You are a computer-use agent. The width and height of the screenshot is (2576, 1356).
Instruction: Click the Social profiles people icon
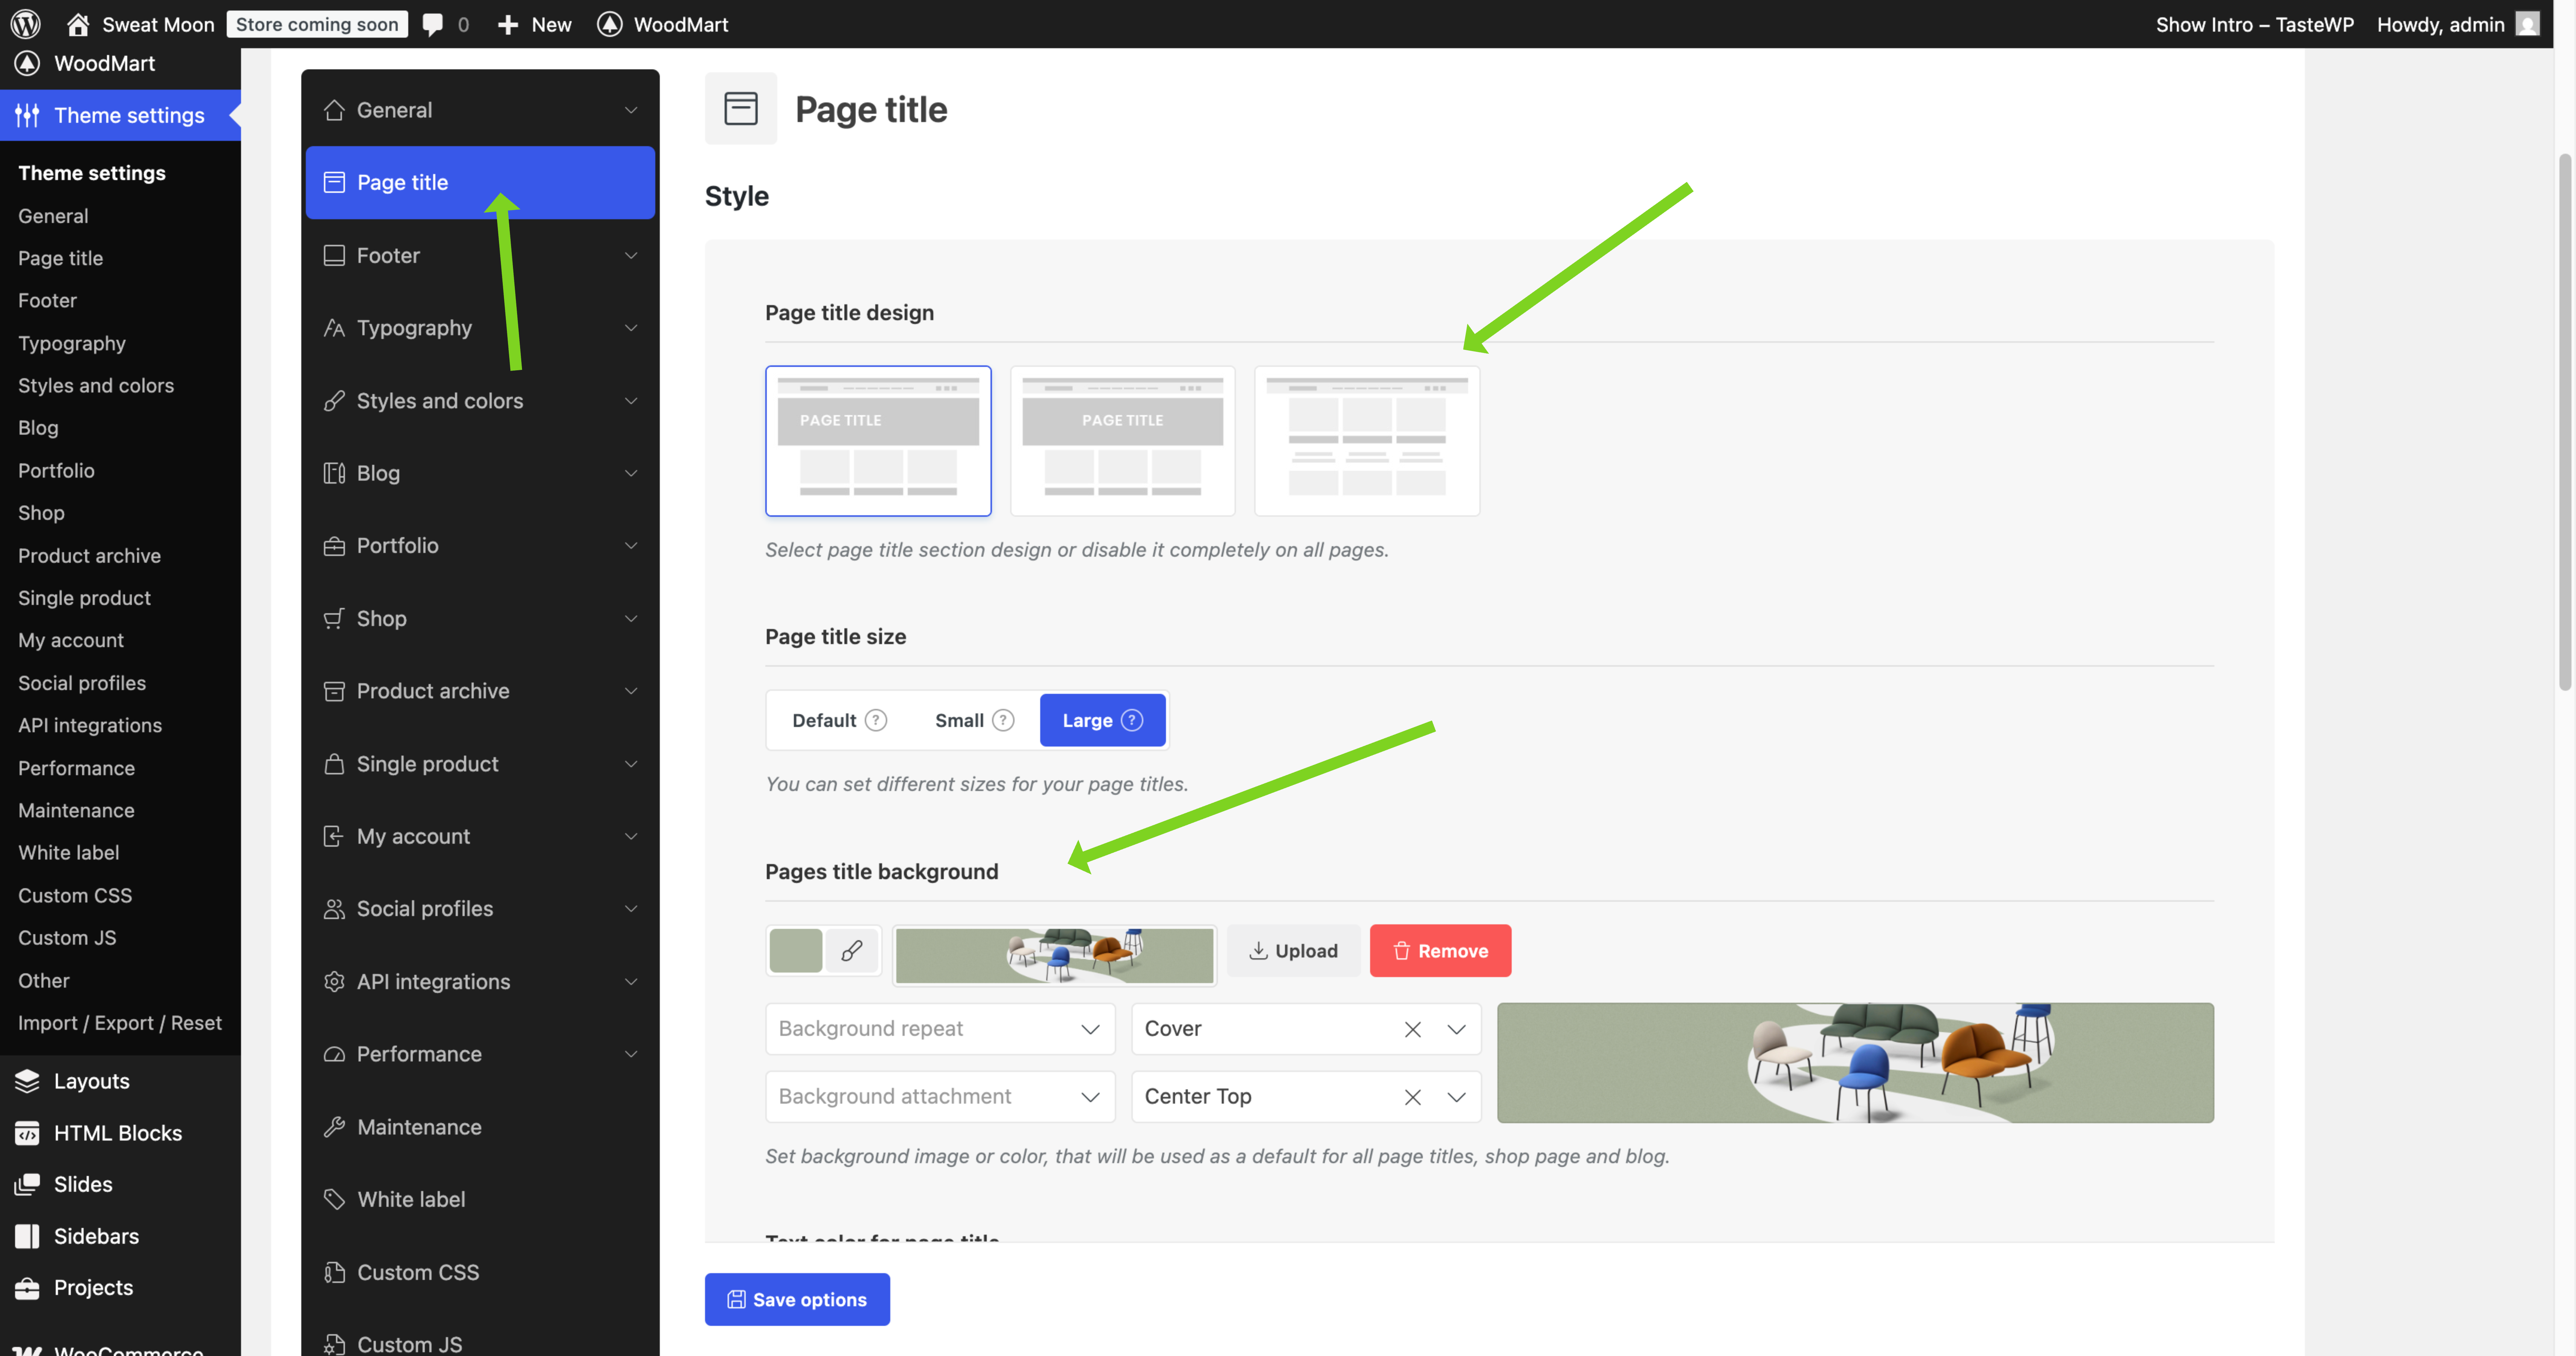tap(334, 909)
